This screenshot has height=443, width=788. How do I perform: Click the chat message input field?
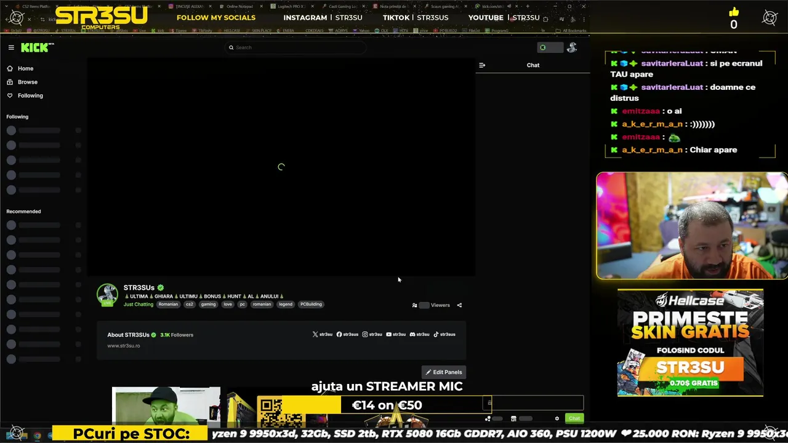point(533,403)
